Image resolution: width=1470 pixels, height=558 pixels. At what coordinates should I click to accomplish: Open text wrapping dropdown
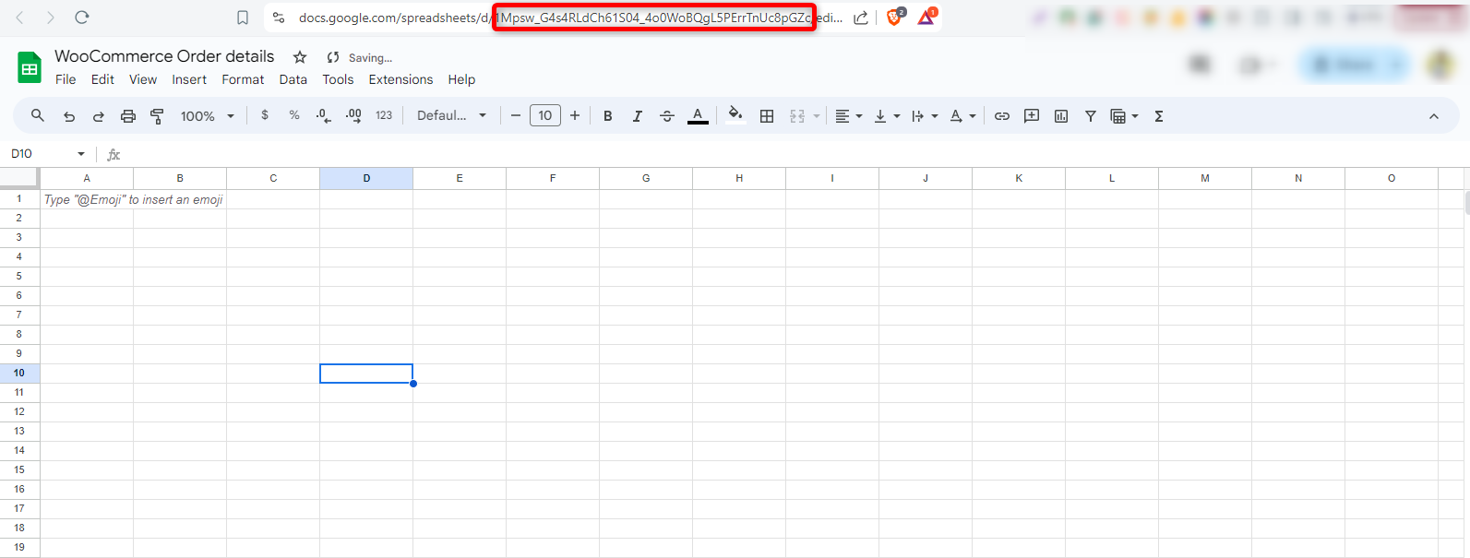pos(925,115)
